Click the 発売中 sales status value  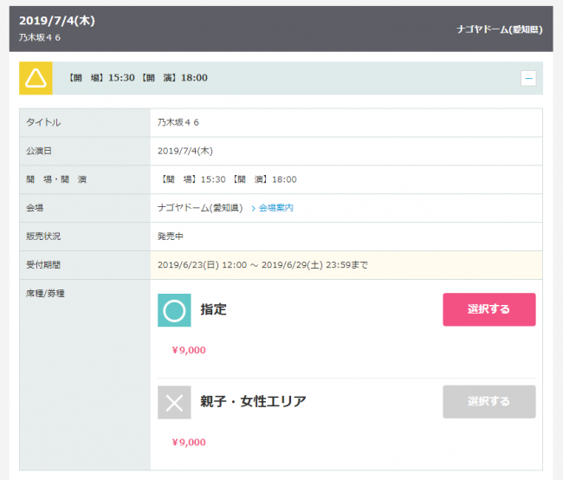tap(171, 237)
